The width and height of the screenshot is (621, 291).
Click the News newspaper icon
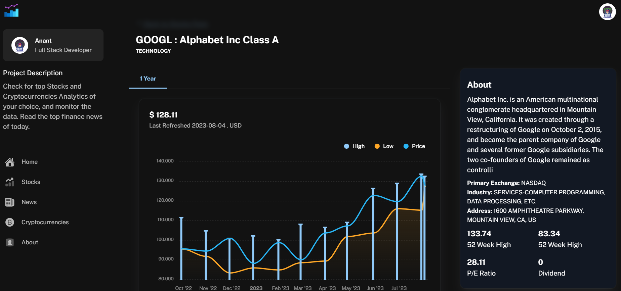[10, 202]
